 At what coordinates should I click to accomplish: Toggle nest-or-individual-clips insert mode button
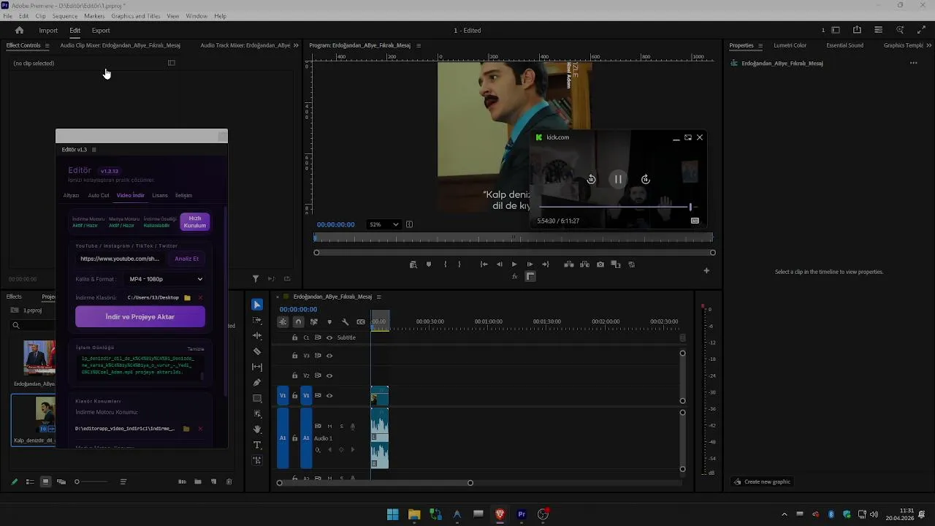point(283,322)
